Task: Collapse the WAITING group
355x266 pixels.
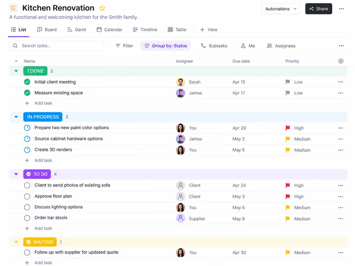Action: point(16,242)
